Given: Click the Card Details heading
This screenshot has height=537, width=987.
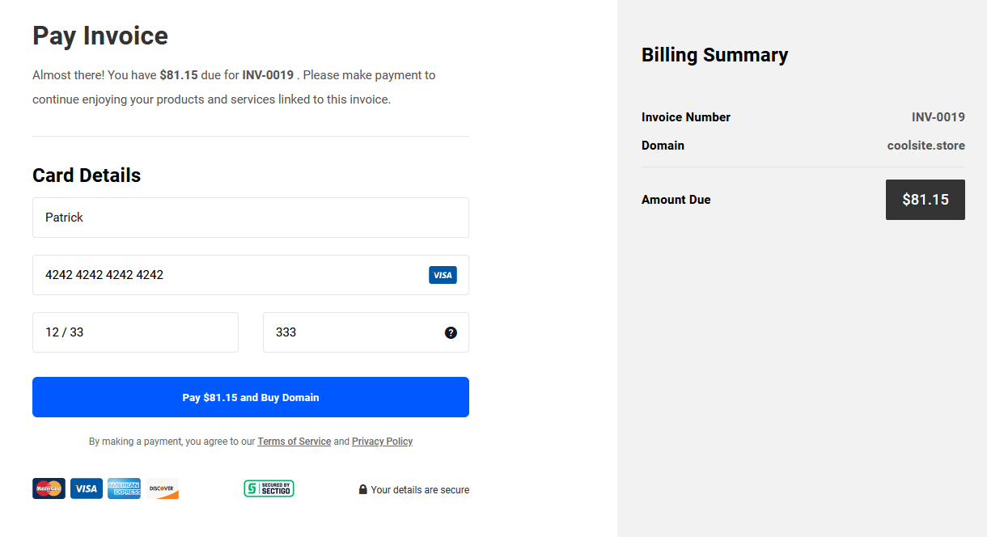Looking at the screenshot, I should (x=87, y=175).
